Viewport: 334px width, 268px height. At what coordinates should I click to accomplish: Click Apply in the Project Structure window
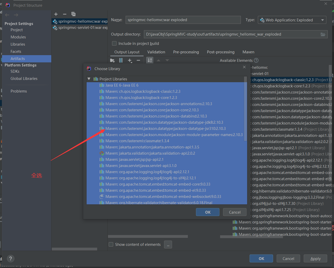[315, 258]
